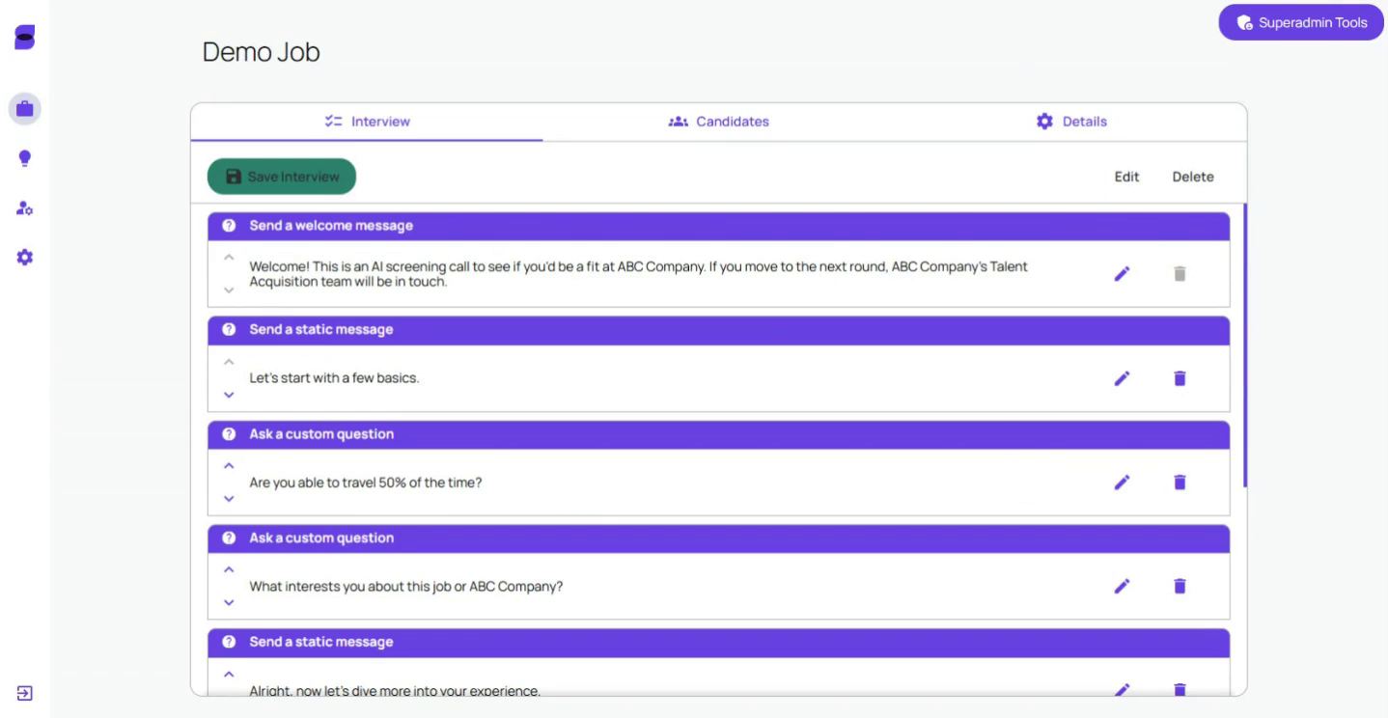The height and width of the screenshot is (718, 1388).
Task: Move 'Let's start with a few basics' down
Action: pyautogui.click(x=229, y=394)
